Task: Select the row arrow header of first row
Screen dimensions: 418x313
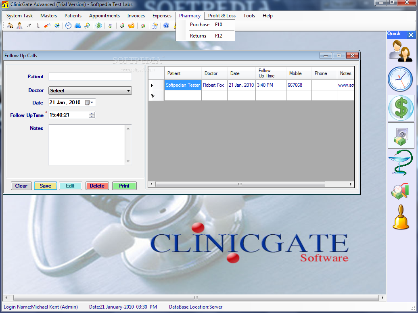Action: [156, 85]
